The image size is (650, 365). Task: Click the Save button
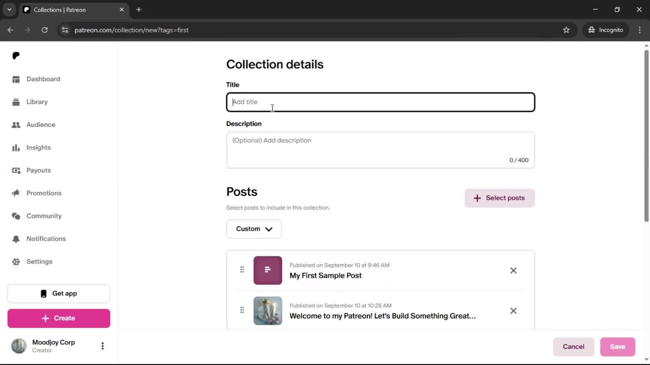[x=618, y=347]
